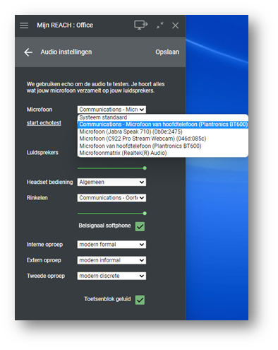The image size is (278, 350).
Task: Click the Tweede oproep label
Action: click(46, 276)
